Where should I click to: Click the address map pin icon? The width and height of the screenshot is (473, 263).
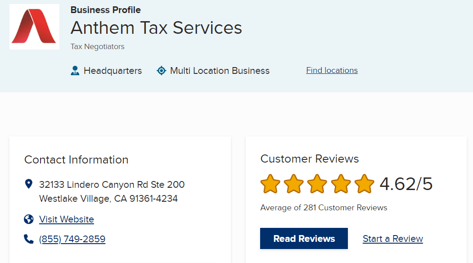pyautogui.click(x=28, y=184)
